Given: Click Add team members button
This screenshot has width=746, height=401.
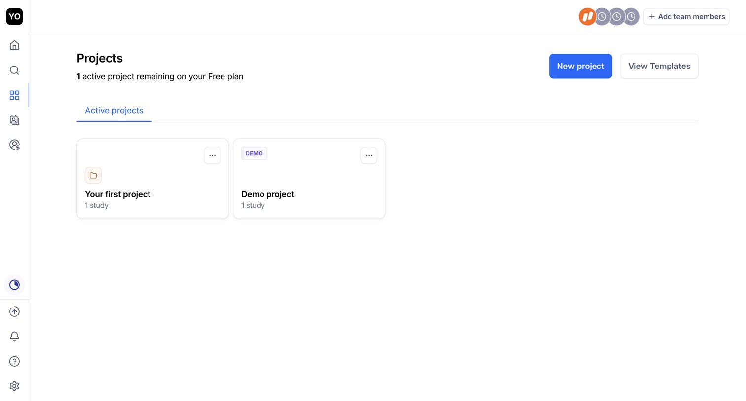Looking at the screenshot, I should point(686,16).
